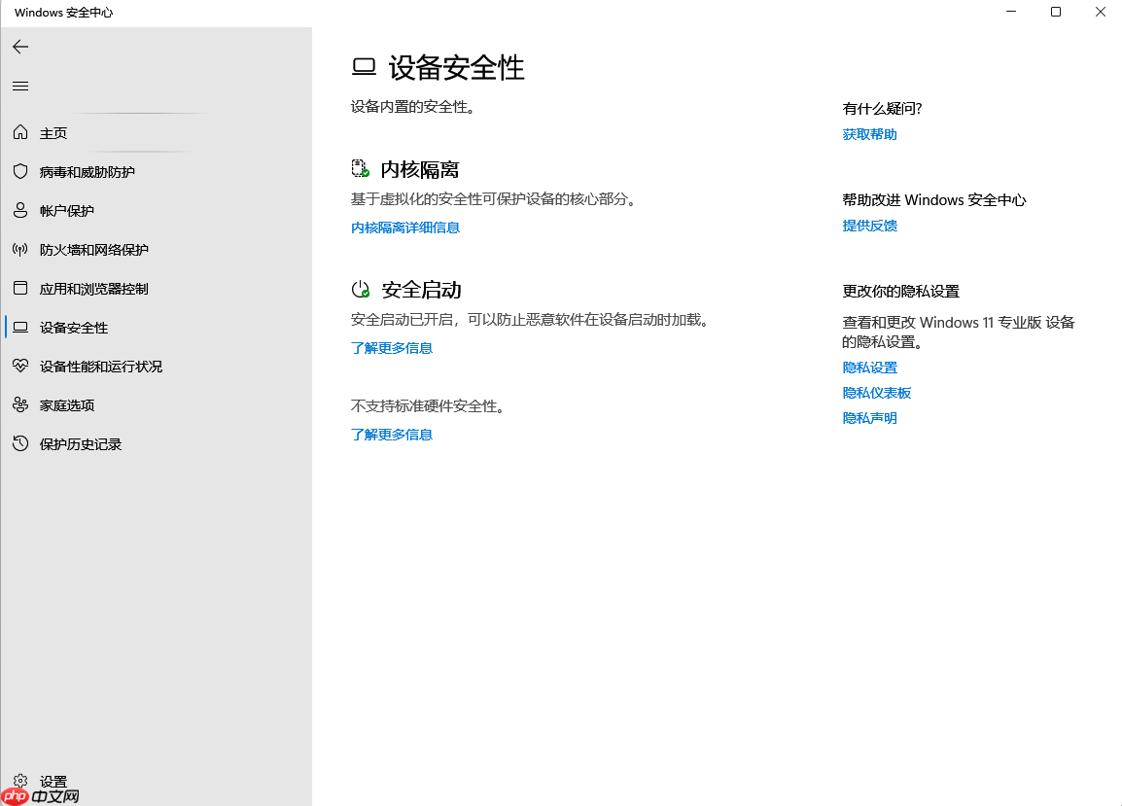Click 获取帮助 under 有什么疑问
The image size is (1122, 806).
pos(868,133)
